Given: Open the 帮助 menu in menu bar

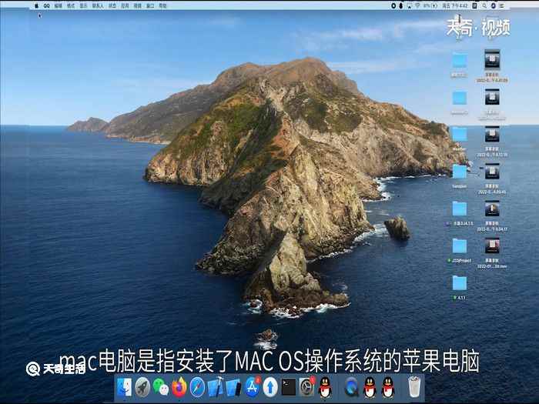Looking at the screenshot, I should click(163, 5).
